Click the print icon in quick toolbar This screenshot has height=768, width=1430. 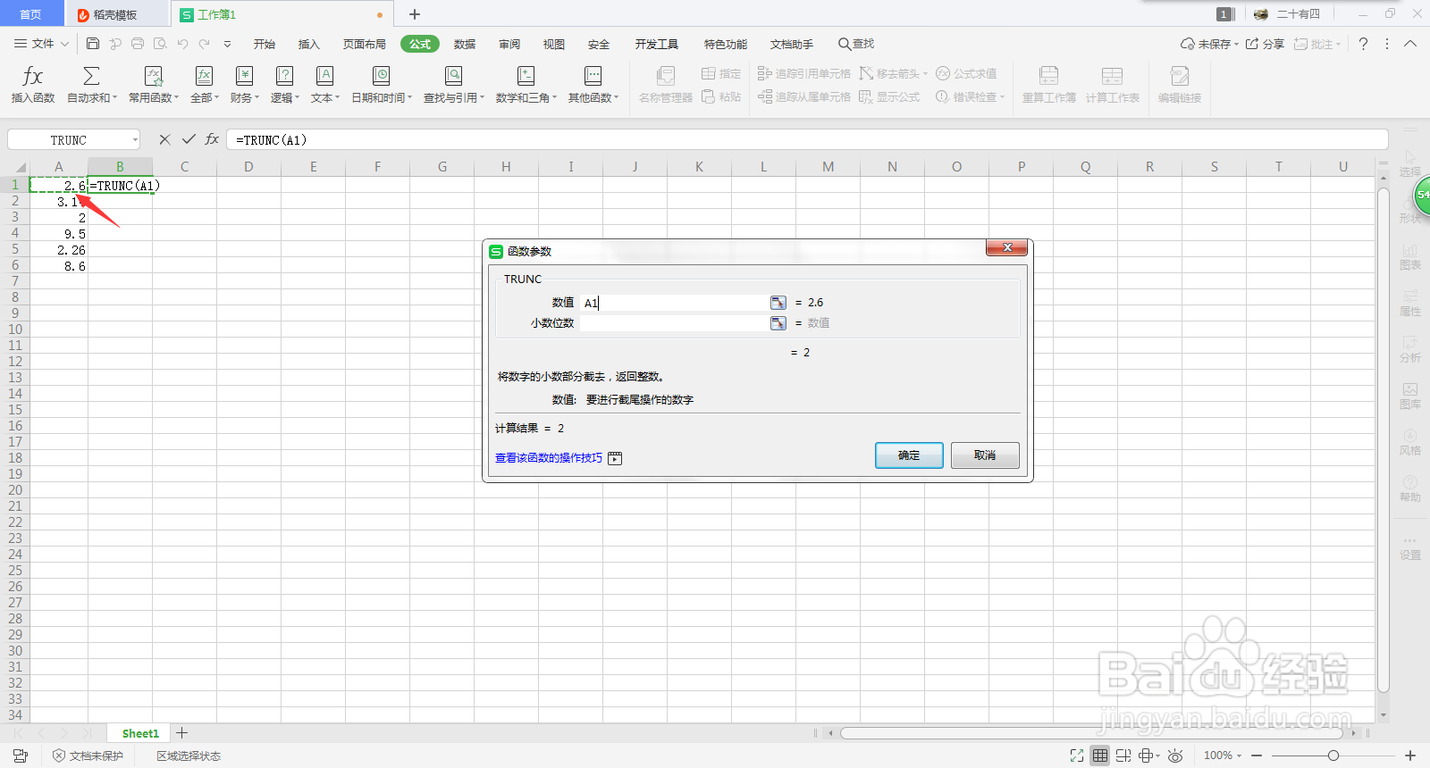click(x=138, y=44)
